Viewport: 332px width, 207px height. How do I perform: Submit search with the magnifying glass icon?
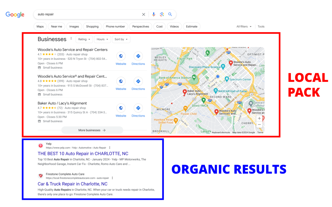[x=170, y=14]
